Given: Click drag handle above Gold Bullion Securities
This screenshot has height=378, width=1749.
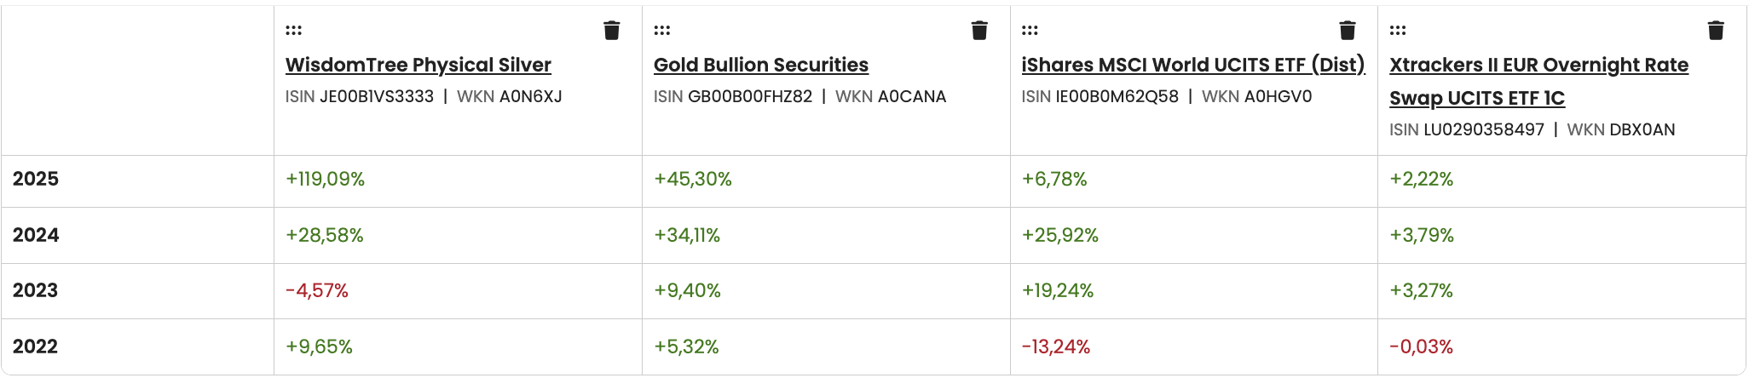Looking at the screenshot, I should pos(662,31).
